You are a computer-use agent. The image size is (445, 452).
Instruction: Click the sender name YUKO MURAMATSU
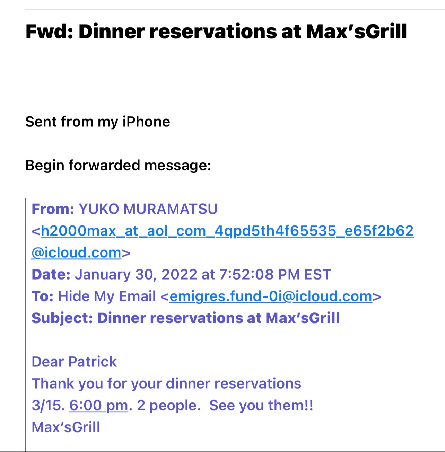(x=148, y=209)
